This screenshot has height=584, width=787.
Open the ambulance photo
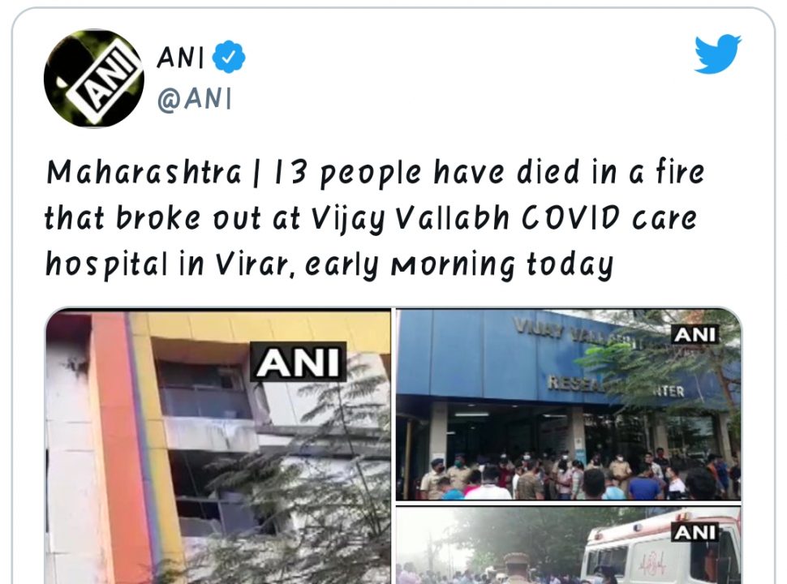tap(569, 545)
